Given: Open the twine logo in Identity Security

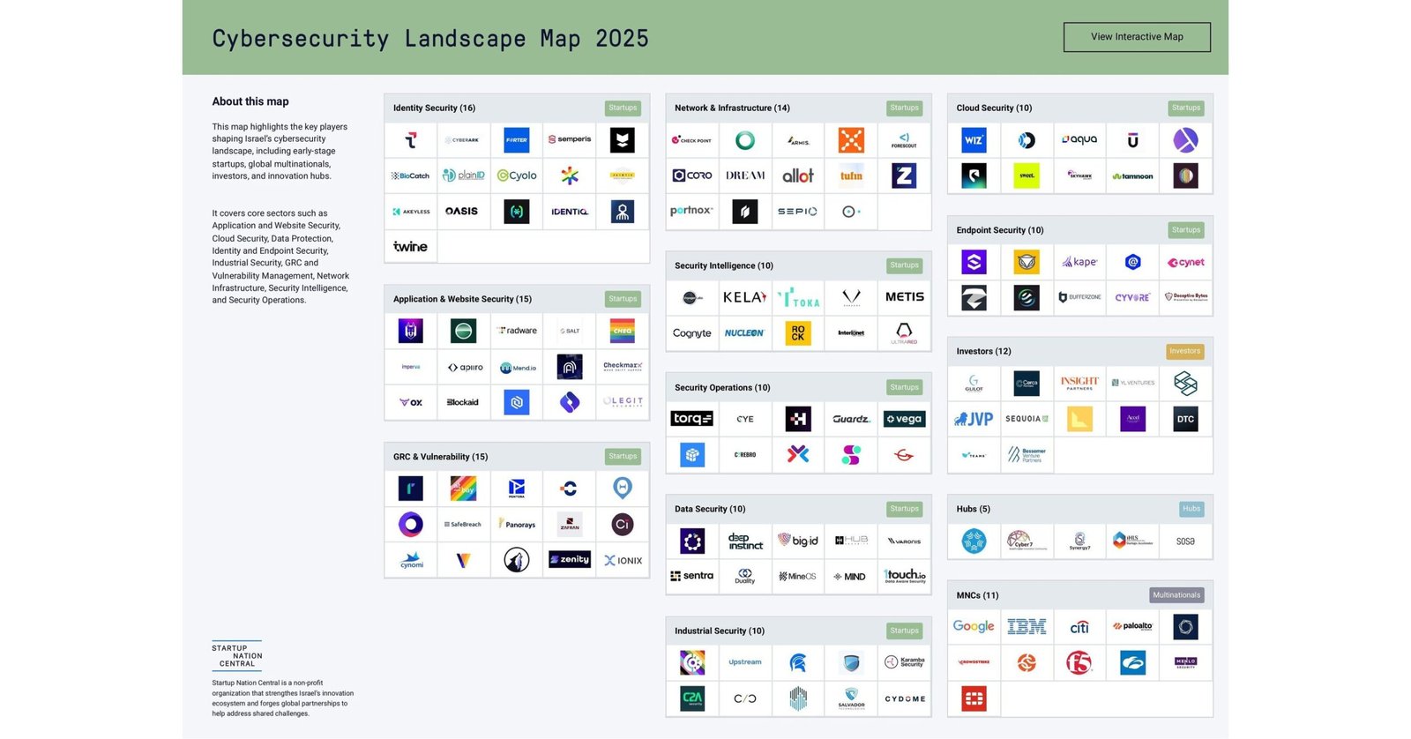Looking at the screenshot, I should [x=410, y=247].
